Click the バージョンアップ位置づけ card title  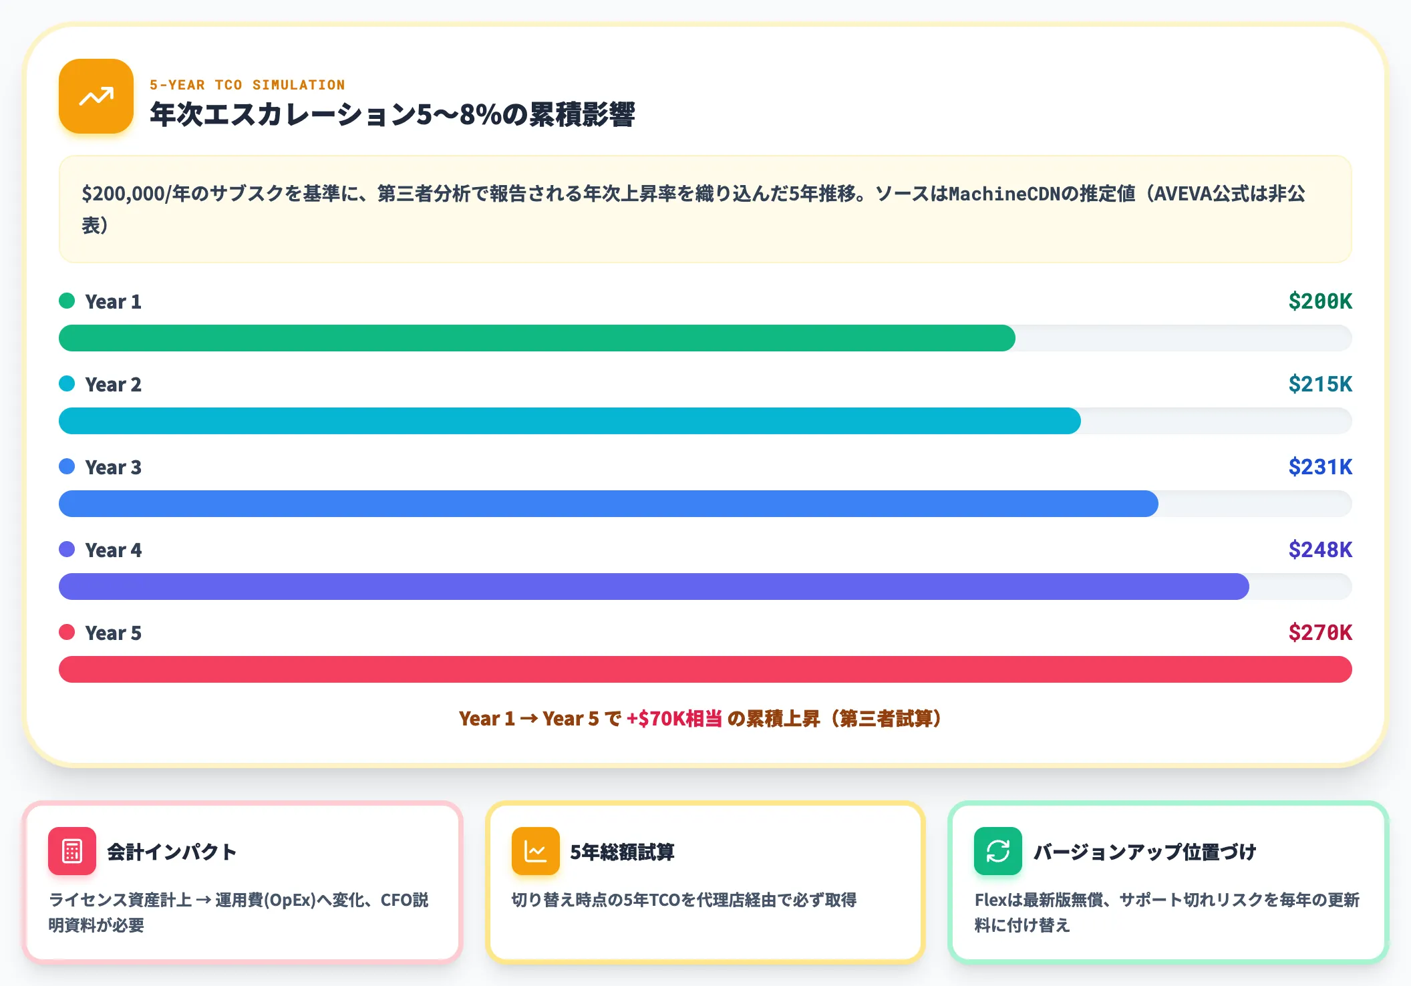click(1145, 852)
